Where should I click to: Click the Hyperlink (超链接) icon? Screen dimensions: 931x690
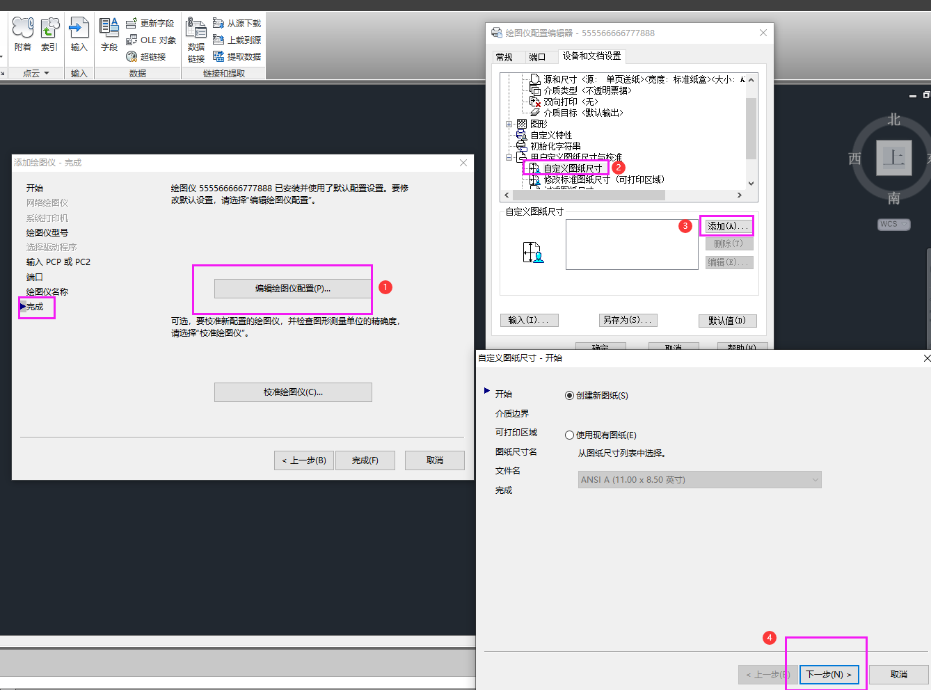pos(145,56)
